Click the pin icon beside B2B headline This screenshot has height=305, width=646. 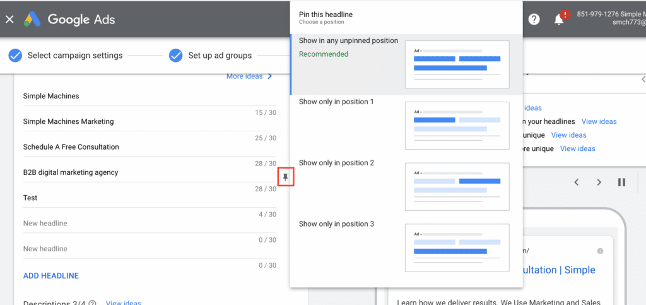coord(286,177)
